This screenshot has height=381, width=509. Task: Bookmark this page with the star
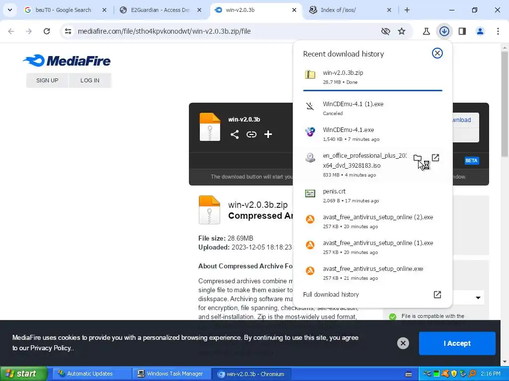coord(402,31)
